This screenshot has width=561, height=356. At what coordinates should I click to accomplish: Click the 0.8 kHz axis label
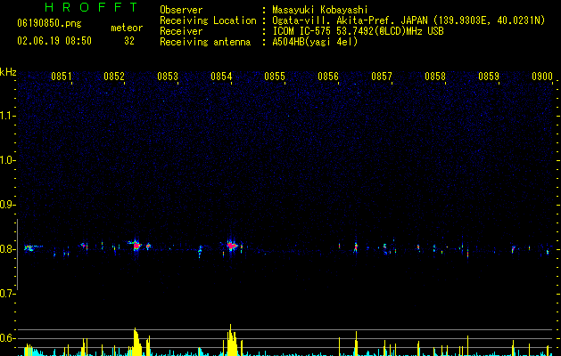7,249
